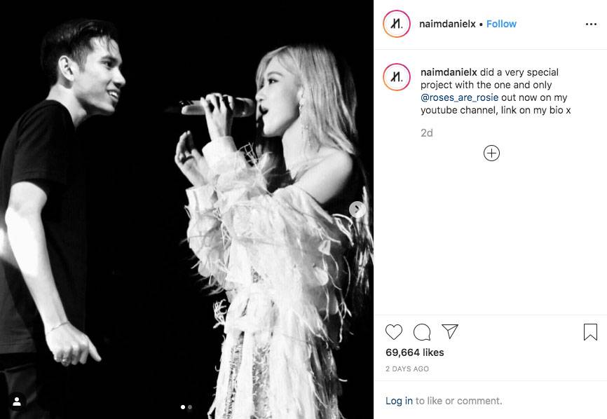Click caption profile avatar of naimdanielx
The image size is (607, 419).
pyautogui.click(x=397, y=77)
